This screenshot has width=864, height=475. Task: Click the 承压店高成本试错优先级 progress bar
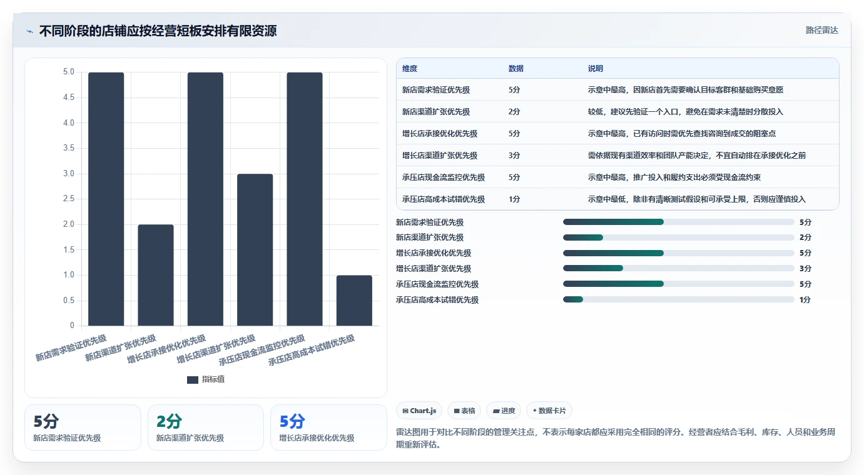[679, 300]
